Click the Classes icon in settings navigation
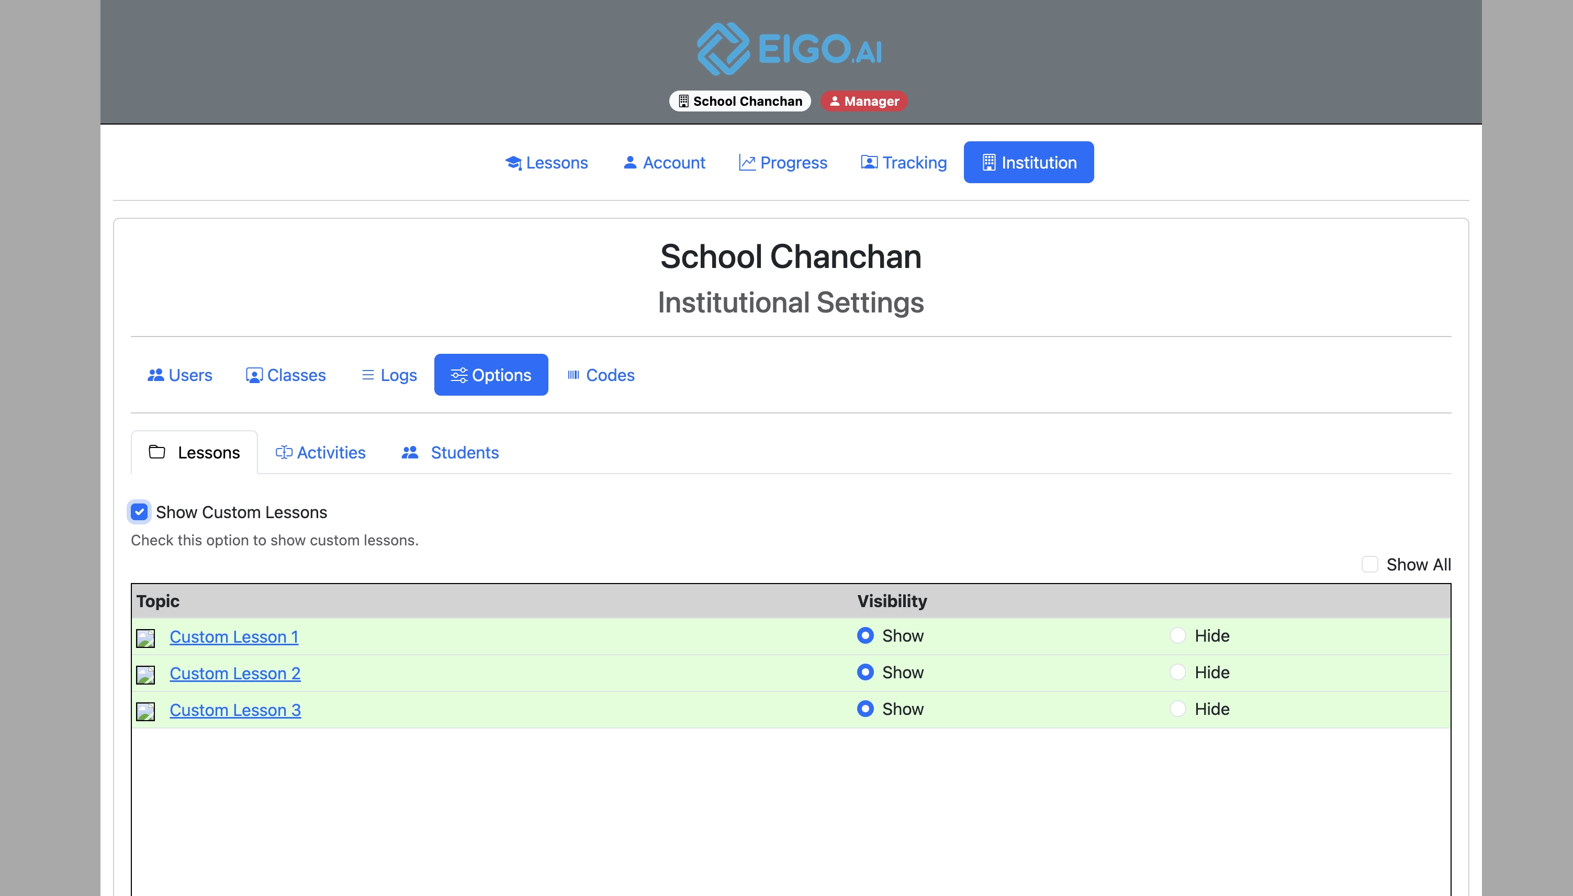Screen dimensions: 1573x896 point(254,375)
